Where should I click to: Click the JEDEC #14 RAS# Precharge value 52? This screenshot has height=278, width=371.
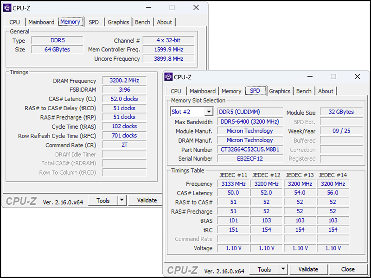(x=333, y=211)
